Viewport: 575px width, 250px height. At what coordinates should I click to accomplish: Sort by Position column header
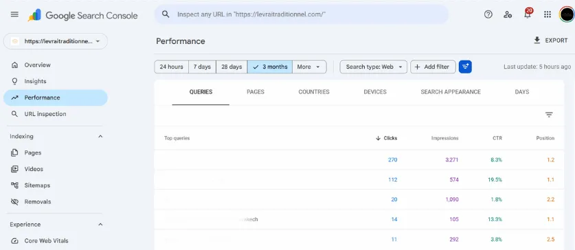pos(545,138)
